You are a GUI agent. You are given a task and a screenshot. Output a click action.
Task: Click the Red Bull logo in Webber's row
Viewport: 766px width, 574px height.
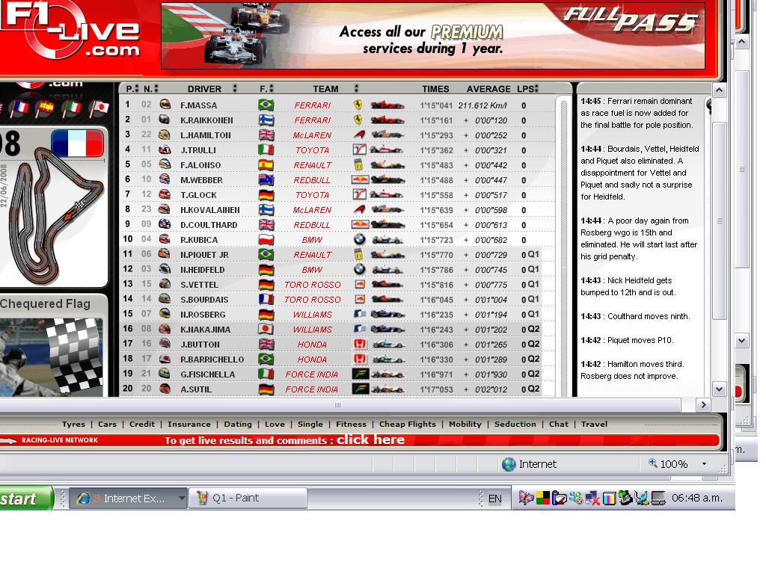point(359,180)
